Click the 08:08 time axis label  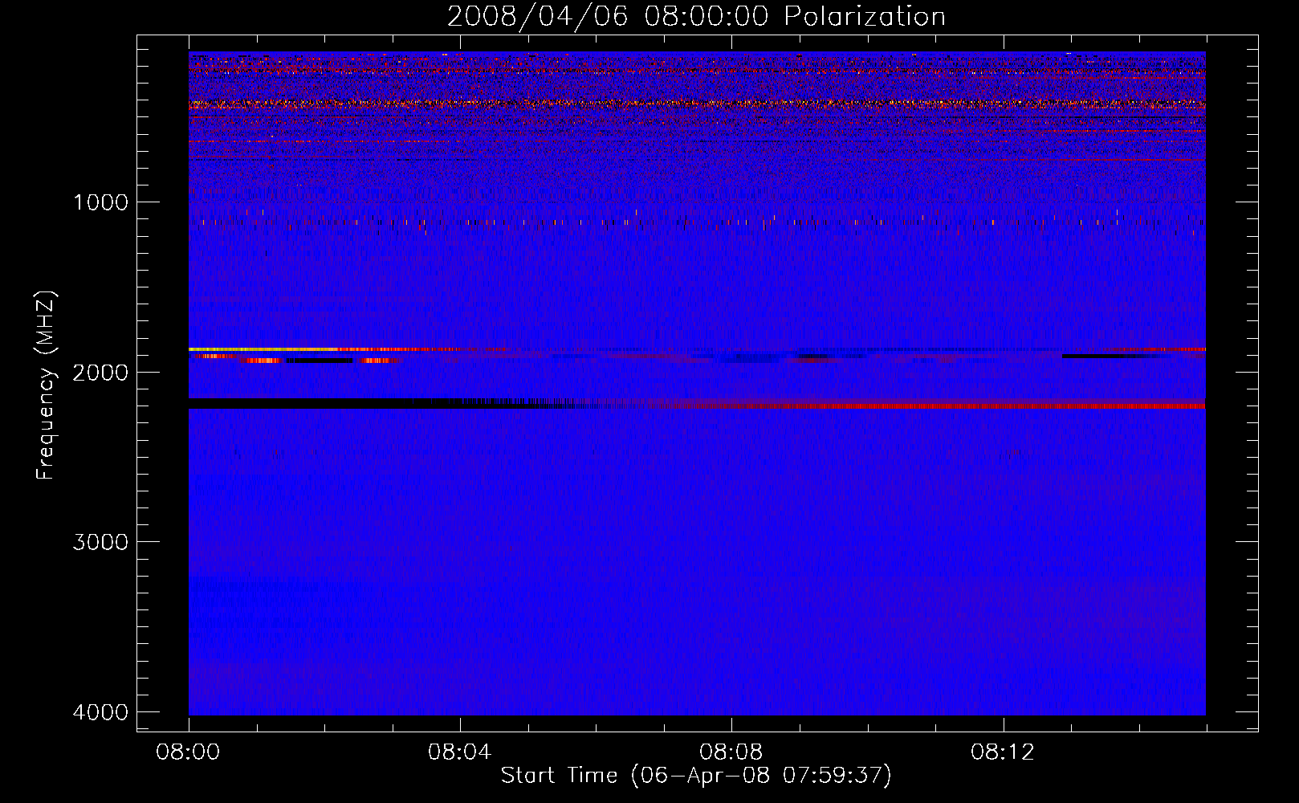coord(731,752)
